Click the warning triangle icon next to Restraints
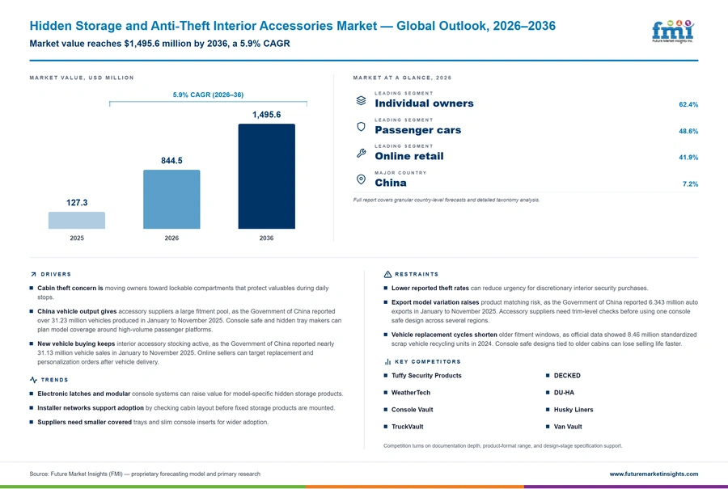 coord(387,274)
